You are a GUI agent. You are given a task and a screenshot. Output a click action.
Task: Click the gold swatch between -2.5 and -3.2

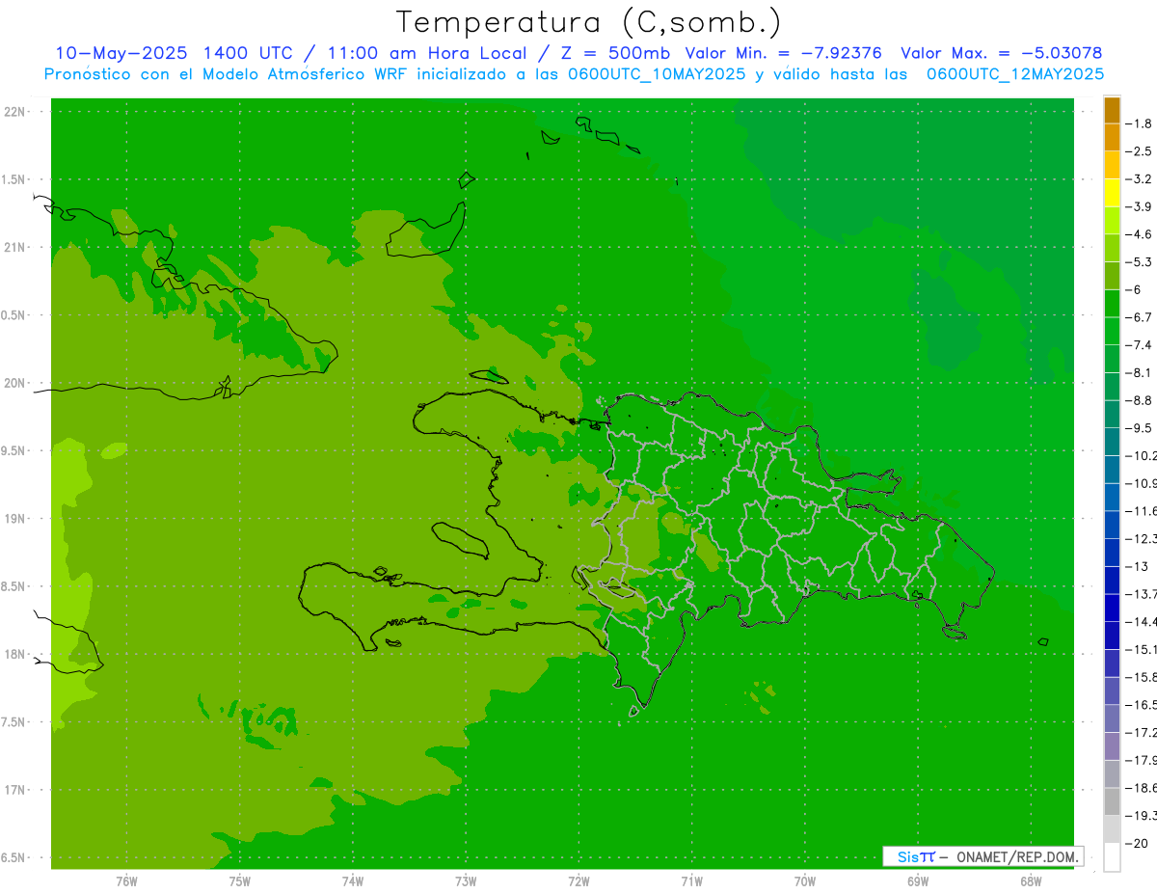click(1112, 165)
